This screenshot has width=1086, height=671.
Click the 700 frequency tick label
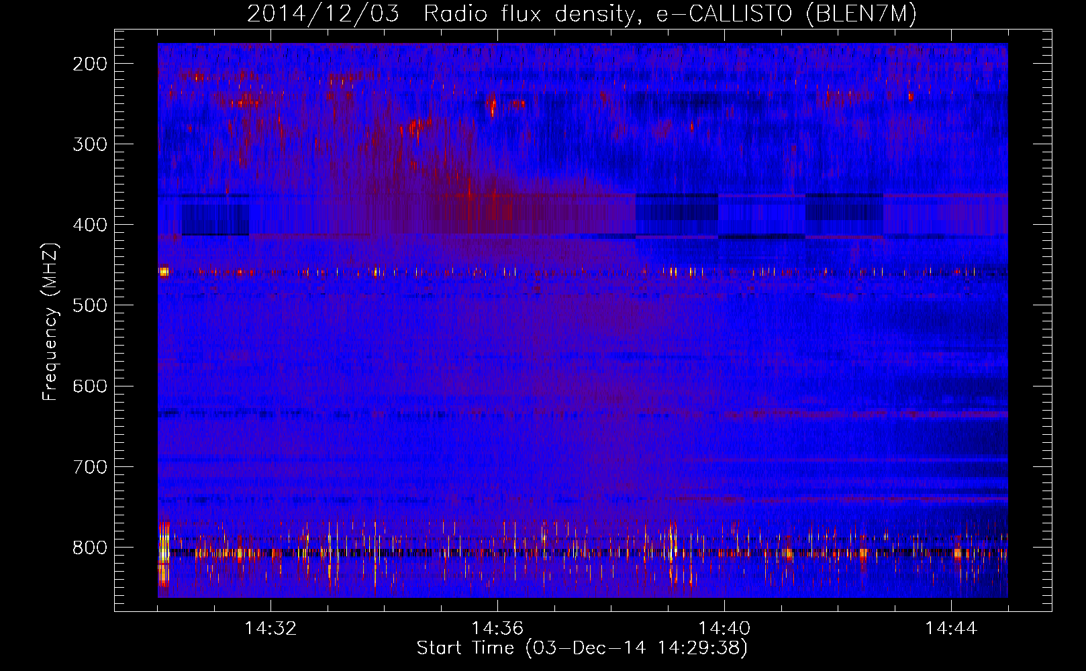(x=90, y=466)
